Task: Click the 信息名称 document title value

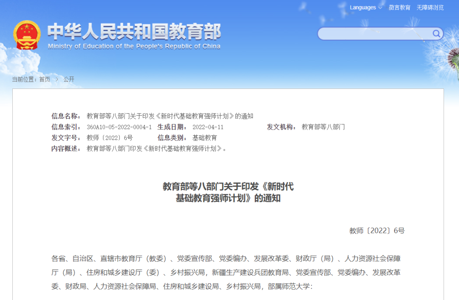Action: pyautogui.click(x=170, y=116)
